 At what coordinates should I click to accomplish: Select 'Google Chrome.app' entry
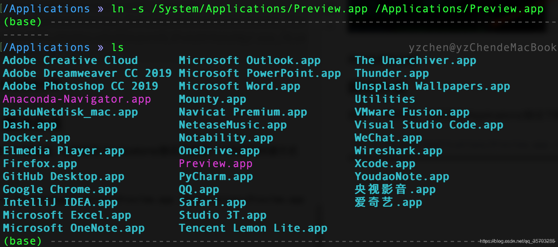60,190
